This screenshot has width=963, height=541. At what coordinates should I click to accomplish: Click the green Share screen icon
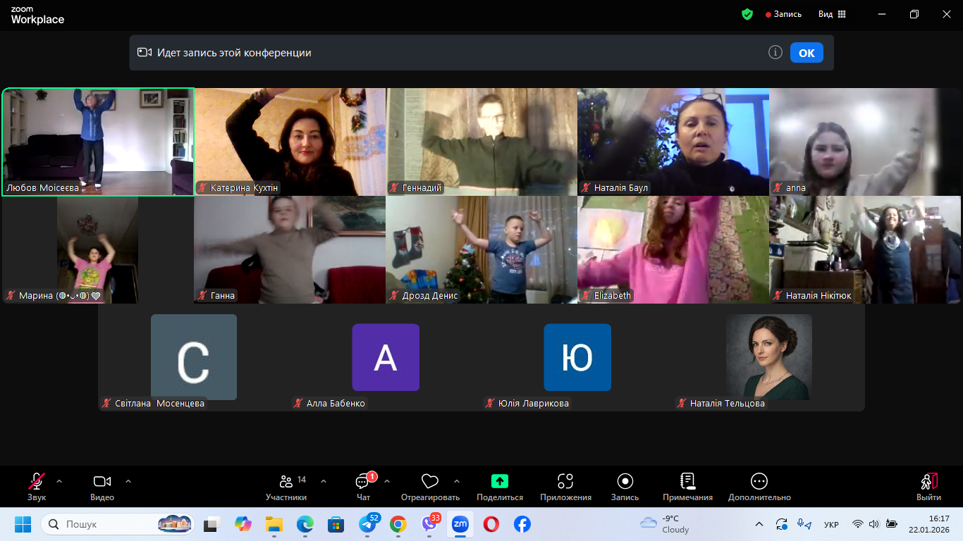click(x=499, y=482)
